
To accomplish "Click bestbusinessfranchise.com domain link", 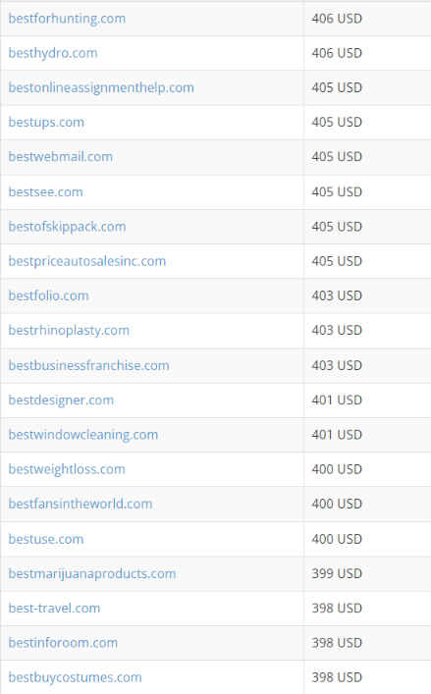I will (88, 365).
